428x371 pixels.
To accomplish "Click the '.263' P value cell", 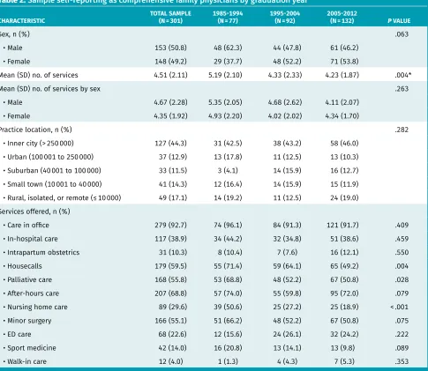I will pos(402,89).
